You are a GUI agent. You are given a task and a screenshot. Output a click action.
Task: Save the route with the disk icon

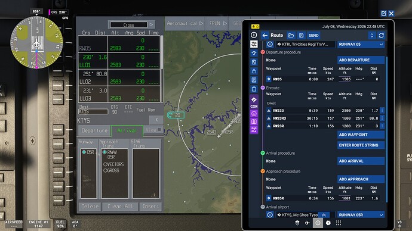tap(301, 35)
